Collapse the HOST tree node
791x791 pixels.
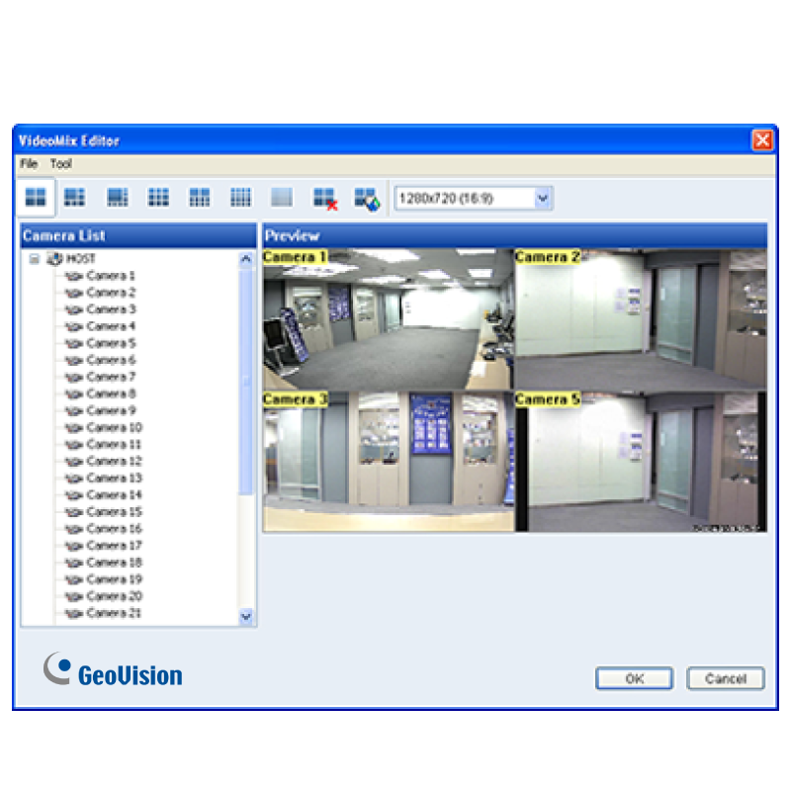click(35, 259)
